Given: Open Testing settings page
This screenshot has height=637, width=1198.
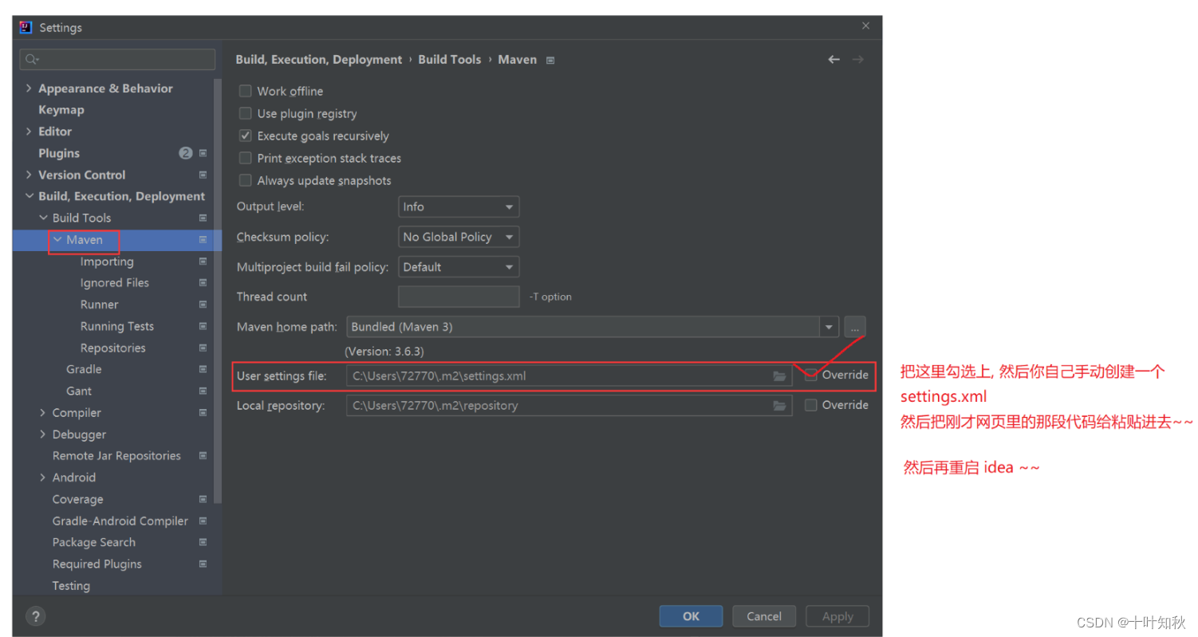Looking at the screenshot, I should (x=71, y=586).
